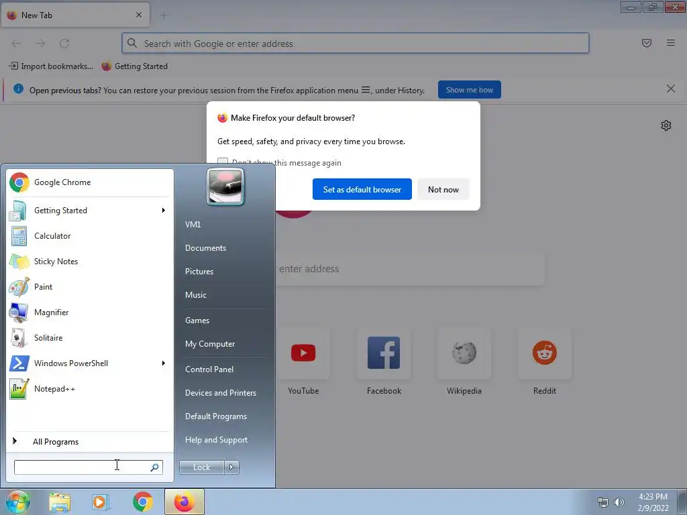
Task: Click Set as default browser
Action: 362,189
